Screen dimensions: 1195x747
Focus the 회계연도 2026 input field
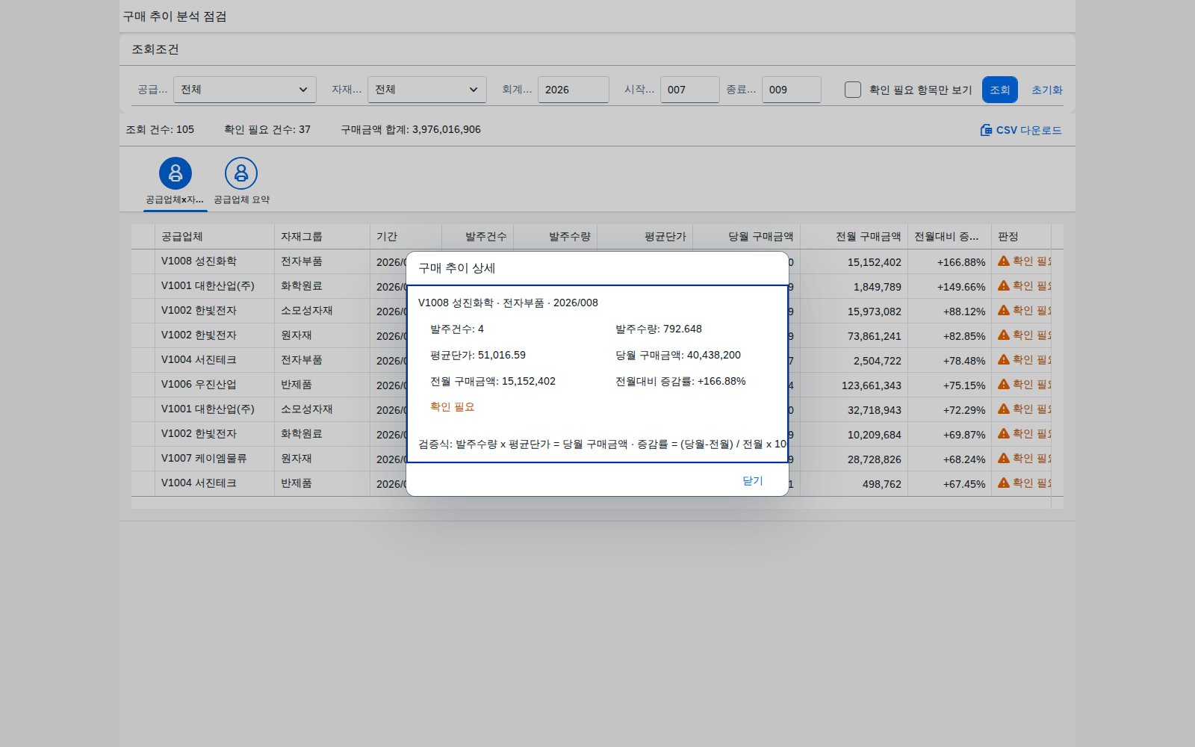click(x=574, y=90)
